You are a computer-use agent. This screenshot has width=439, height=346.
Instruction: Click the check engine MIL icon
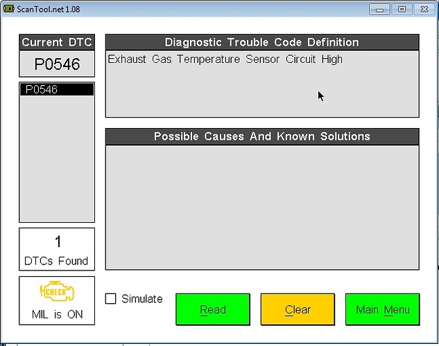tap(57, 291)
